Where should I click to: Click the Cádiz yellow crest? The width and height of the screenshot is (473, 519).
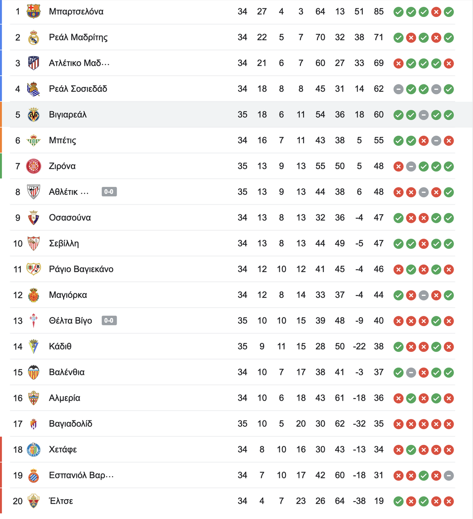34,346
